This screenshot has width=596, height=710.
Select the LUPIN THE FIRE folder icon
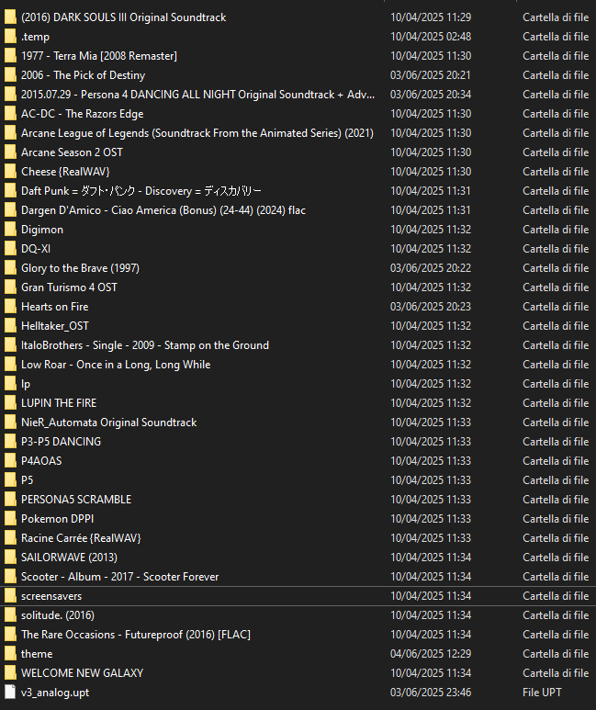coord(10,403)
